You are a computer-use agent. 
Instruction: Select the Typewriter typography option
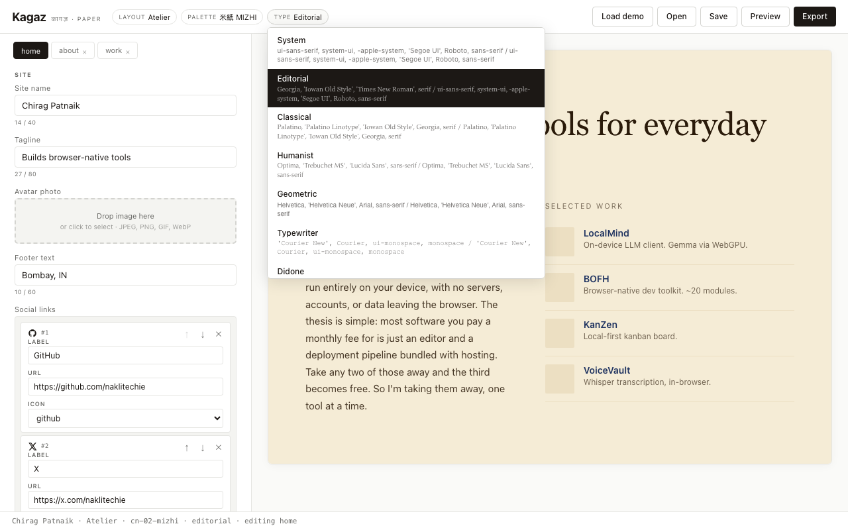[406, 242]
